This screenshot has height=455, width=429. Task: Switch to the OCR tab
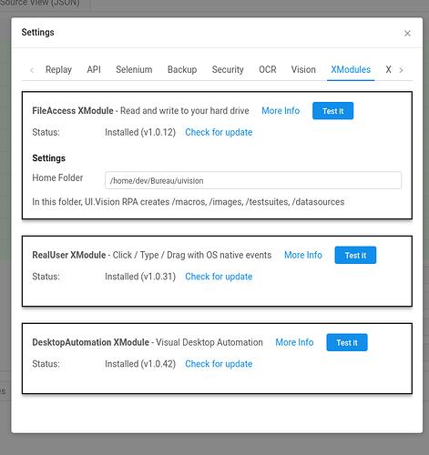click(x=268, y=69)
